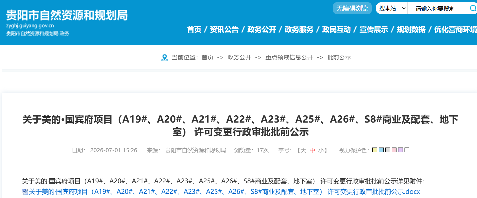Open the 宣传展示 navigation menu item

374,29
